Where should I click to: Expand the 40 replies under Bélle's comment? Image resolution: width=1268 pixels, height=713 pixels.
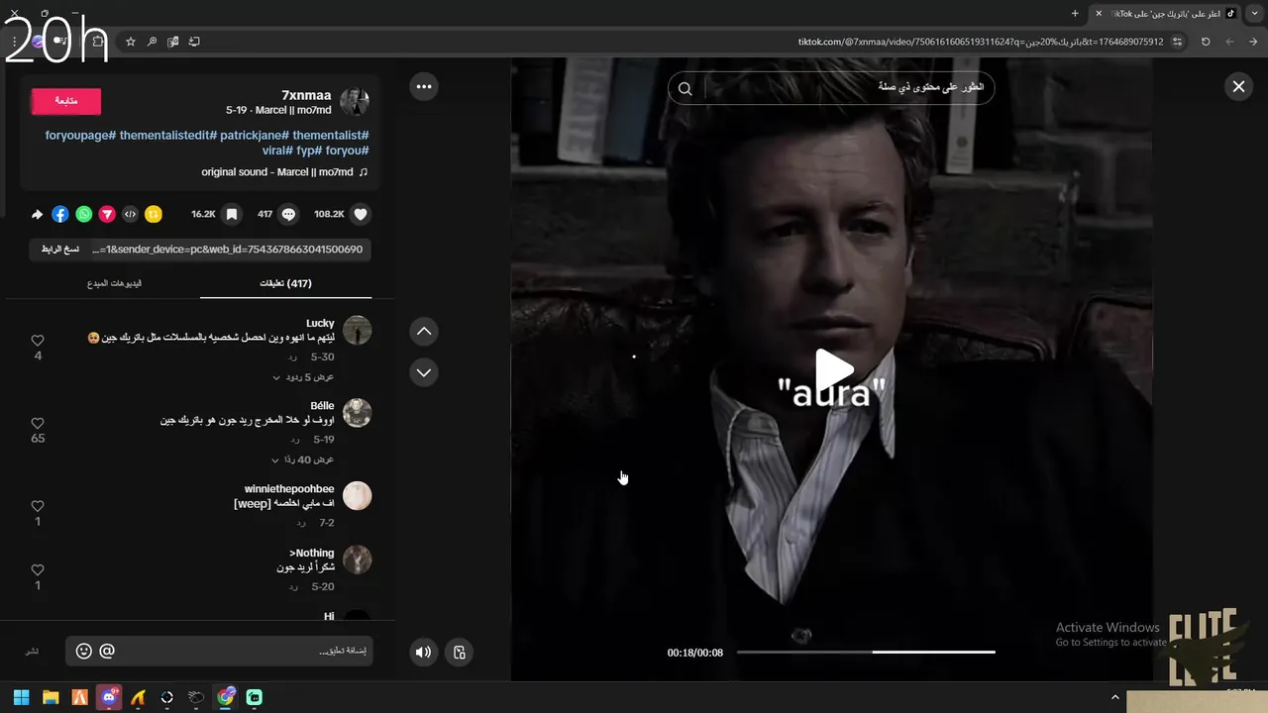(303, 459)
